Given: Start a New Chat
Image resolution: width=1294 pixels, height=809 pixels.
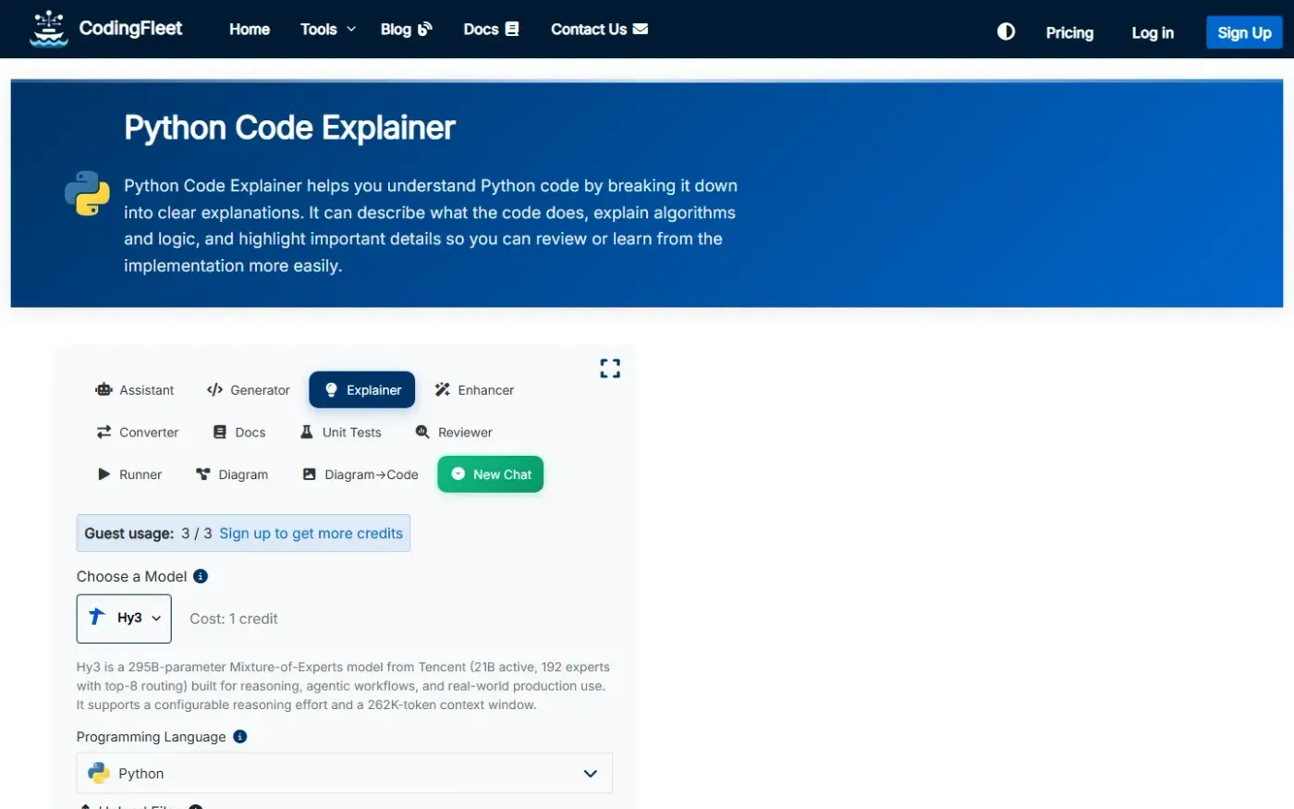Looking at the screenshot, I should [491, 474].
